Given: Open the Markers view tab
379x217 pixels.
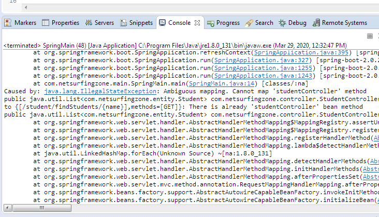Looking at the screenshot, I should [20, 23].
